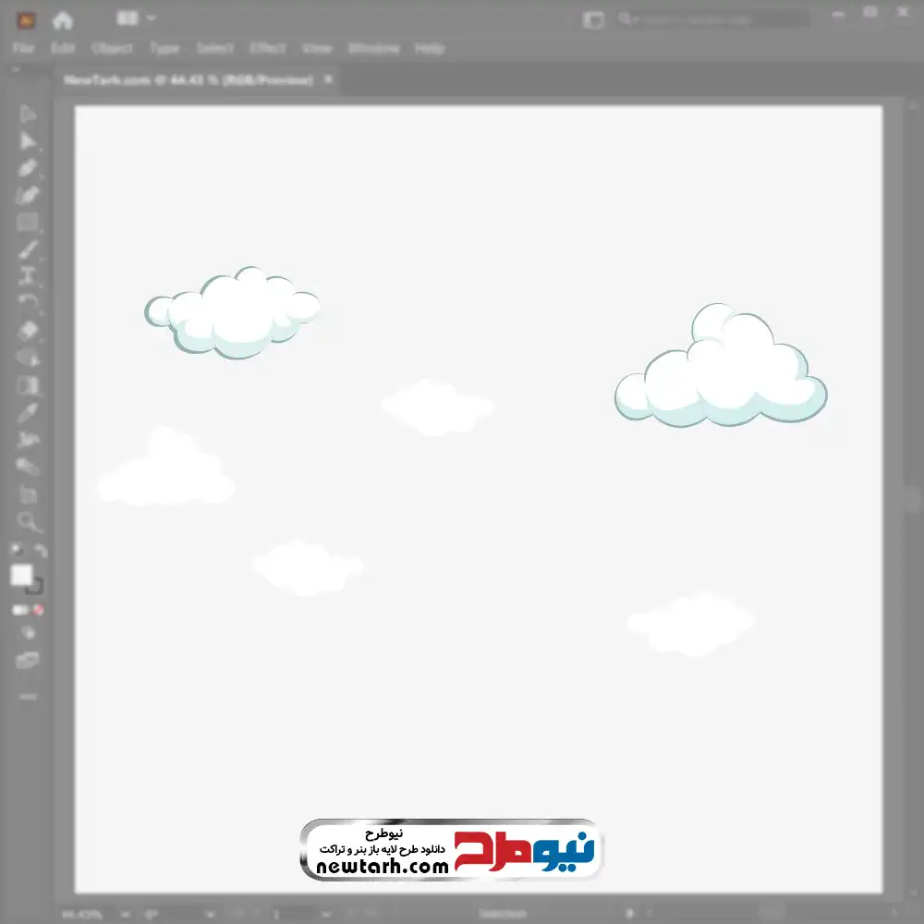Select the Selection tool arrow
The height and width of the screenshot is (924, 924).
(x=28, y=114)
